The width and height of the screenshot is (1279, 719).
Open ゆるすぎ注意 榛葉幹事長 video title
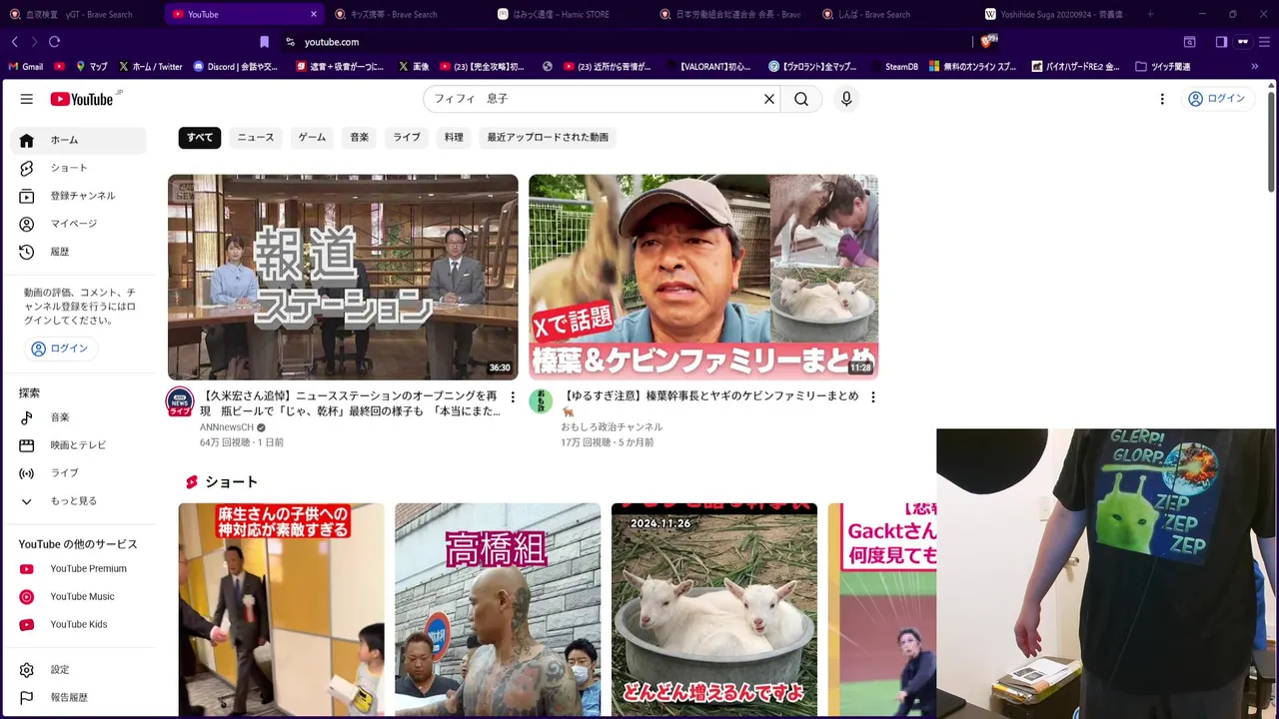pyautogui.click(x=710, y=403)
